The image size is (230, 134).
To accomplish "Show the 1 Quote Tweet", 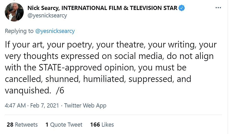I will (x=64, y=125).
